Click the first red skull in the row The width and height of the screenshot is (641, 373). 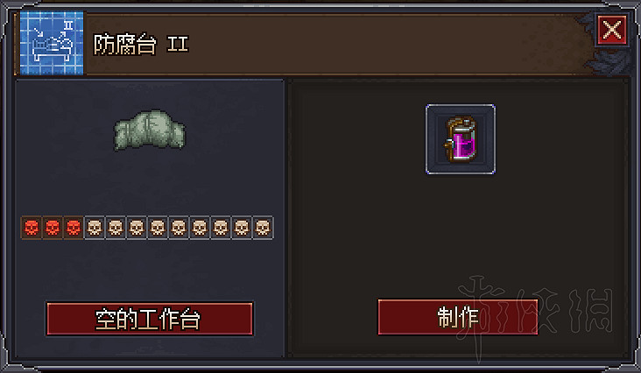(32, 228)
